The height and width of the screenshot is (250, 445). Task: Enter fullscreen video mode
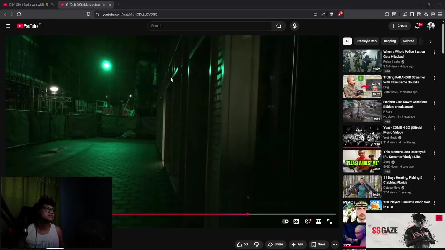(x=330, y=222)
